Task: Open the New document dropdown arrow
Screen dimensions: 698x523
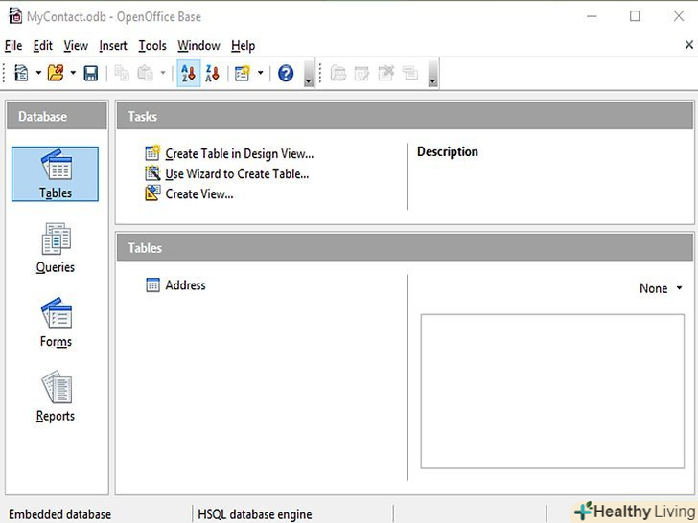Action: click(x=38, y=73)
